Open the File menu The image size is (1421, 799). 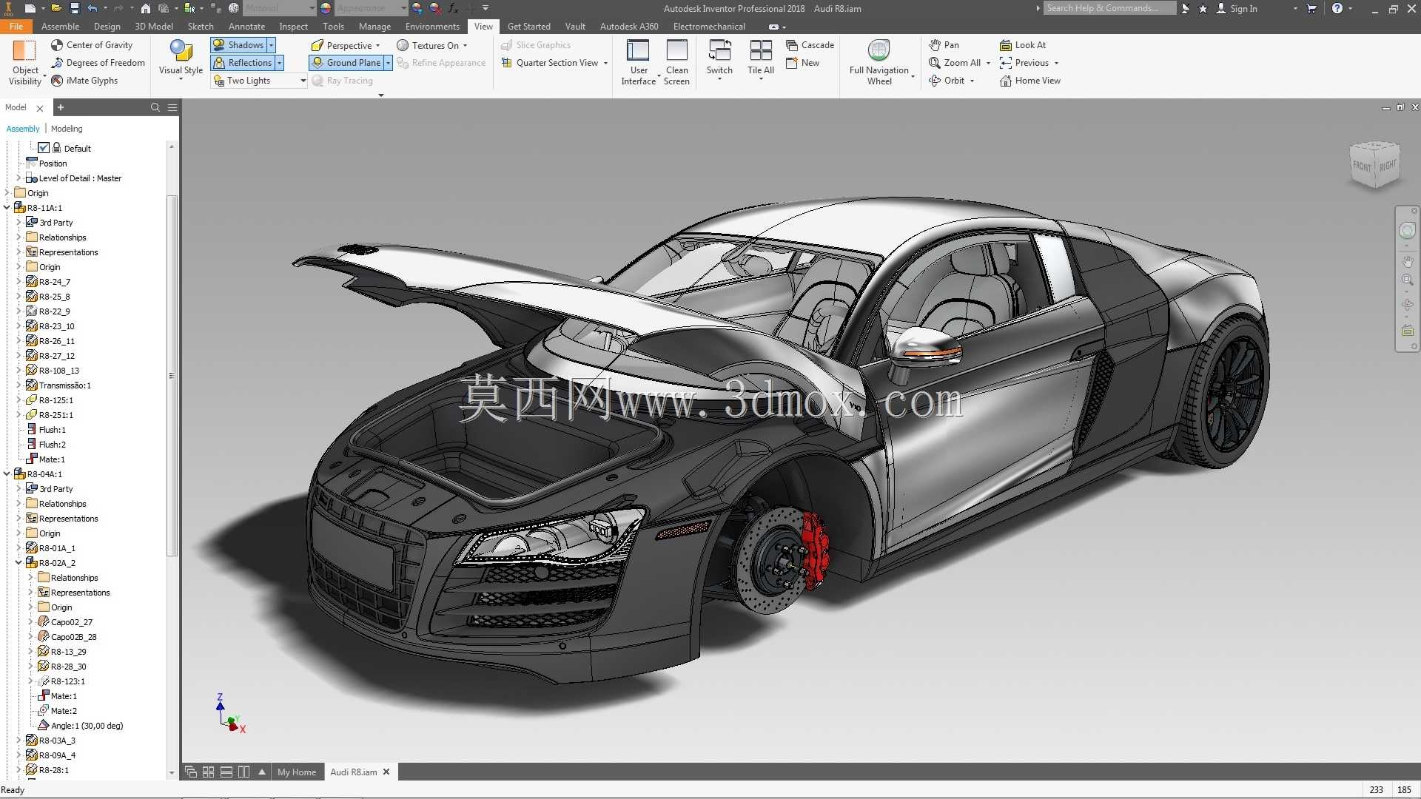(16, 26)
